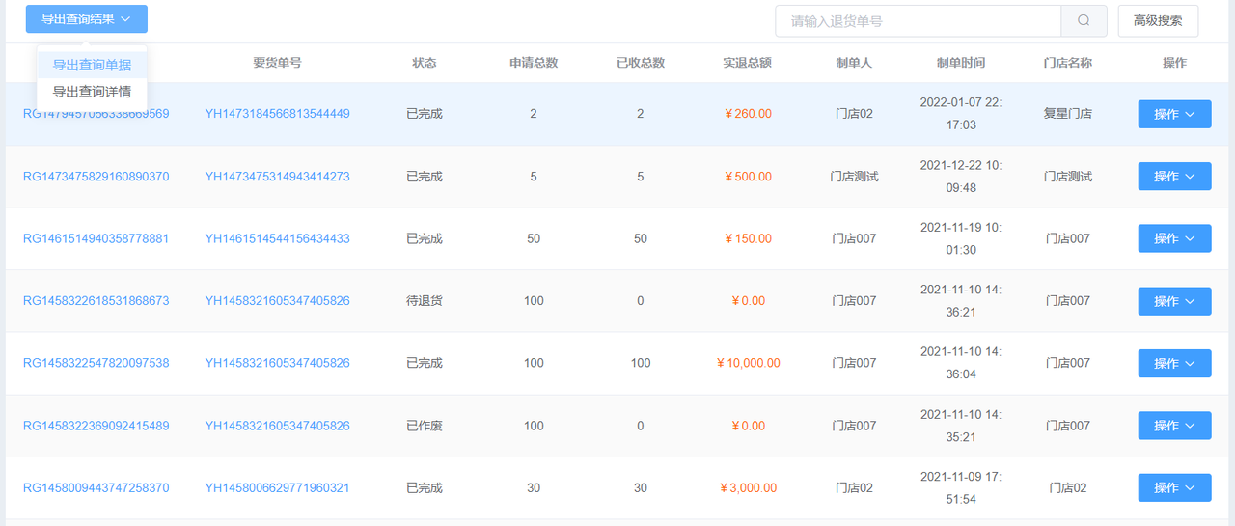Expand 操作 menu for the 待退货 row

[1174, 301]
